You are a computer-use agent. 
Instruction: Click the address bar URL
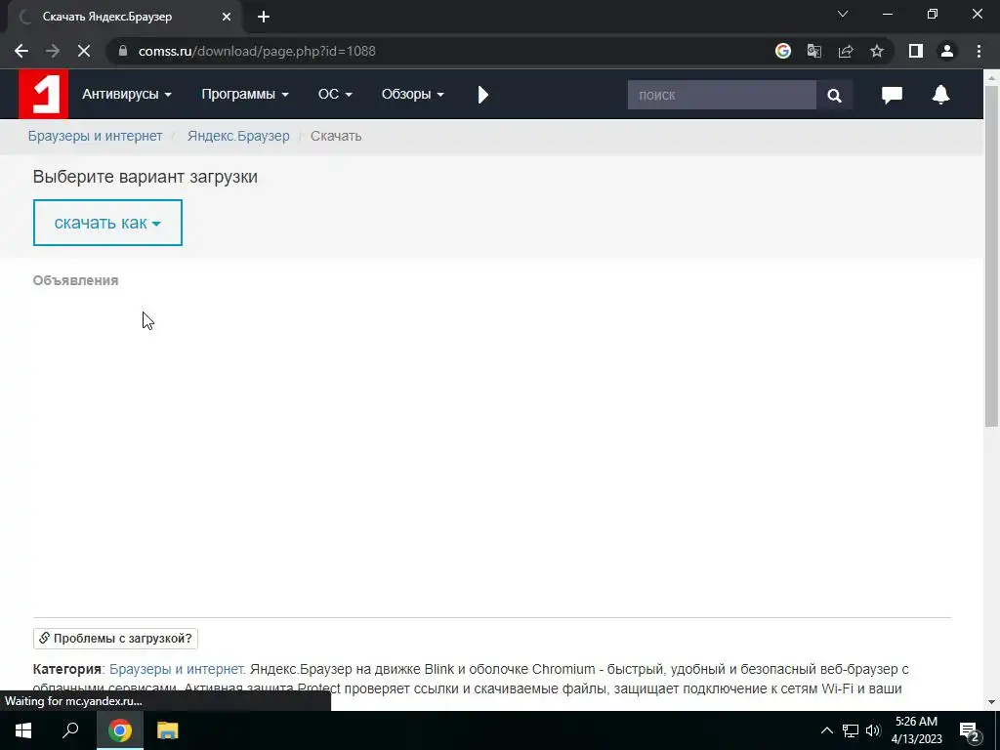257,51
